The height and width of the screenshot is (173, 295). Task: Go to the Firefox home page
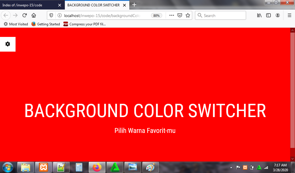click(x=34, y=16)
